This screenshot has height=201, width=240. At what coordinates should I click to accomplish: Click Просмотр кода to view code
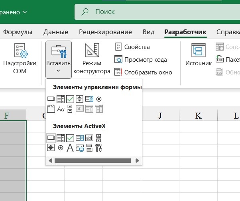click(x=141, y=60)
